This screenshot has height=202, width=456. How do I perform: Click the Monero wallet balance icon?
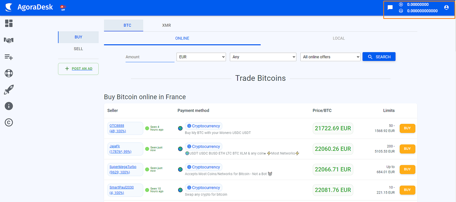click(401, 11)
